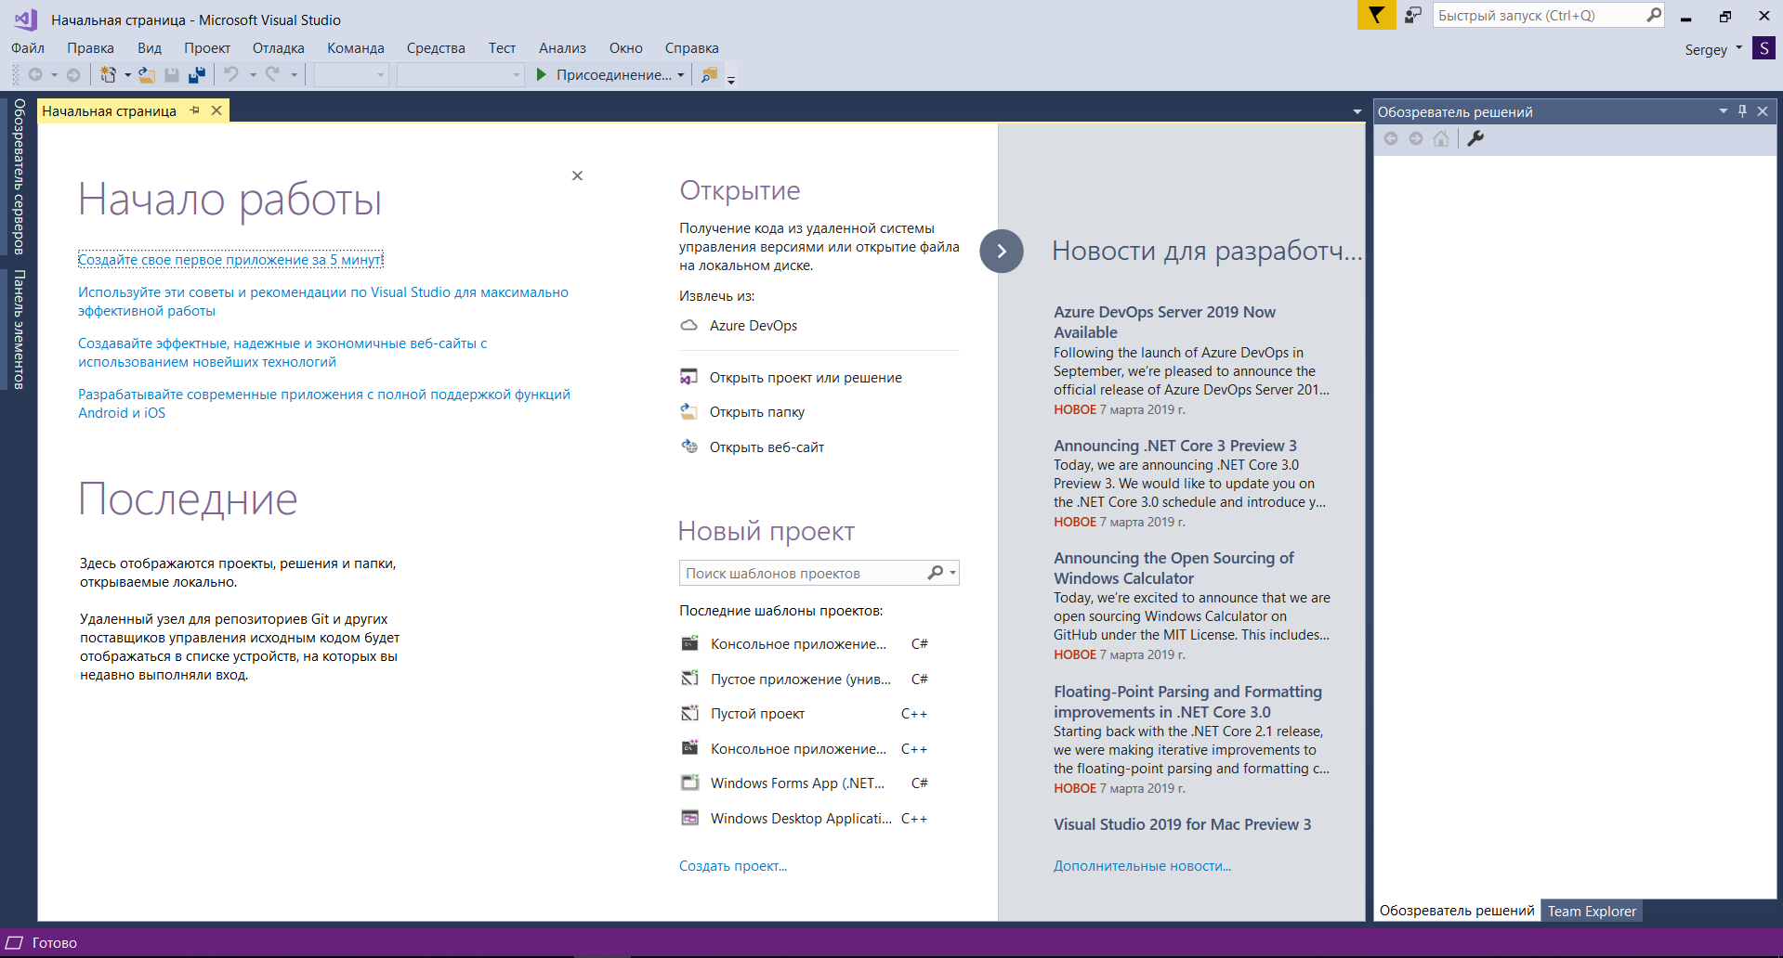The width and height of the screenshot is (1783, 958).
Task: Toggle the pin on the Начальная страница tab
Action: tap(195, 110)
